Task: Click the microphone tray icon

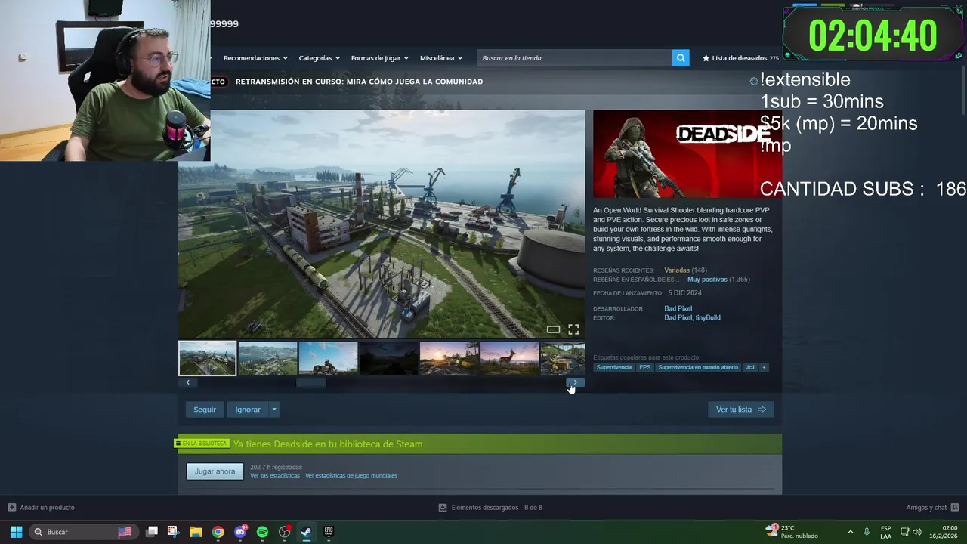Action: [867, 532]
